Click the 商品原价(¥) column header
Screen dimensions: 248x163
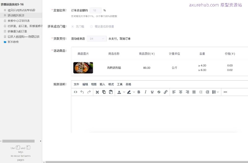click(x=147, y=54)
